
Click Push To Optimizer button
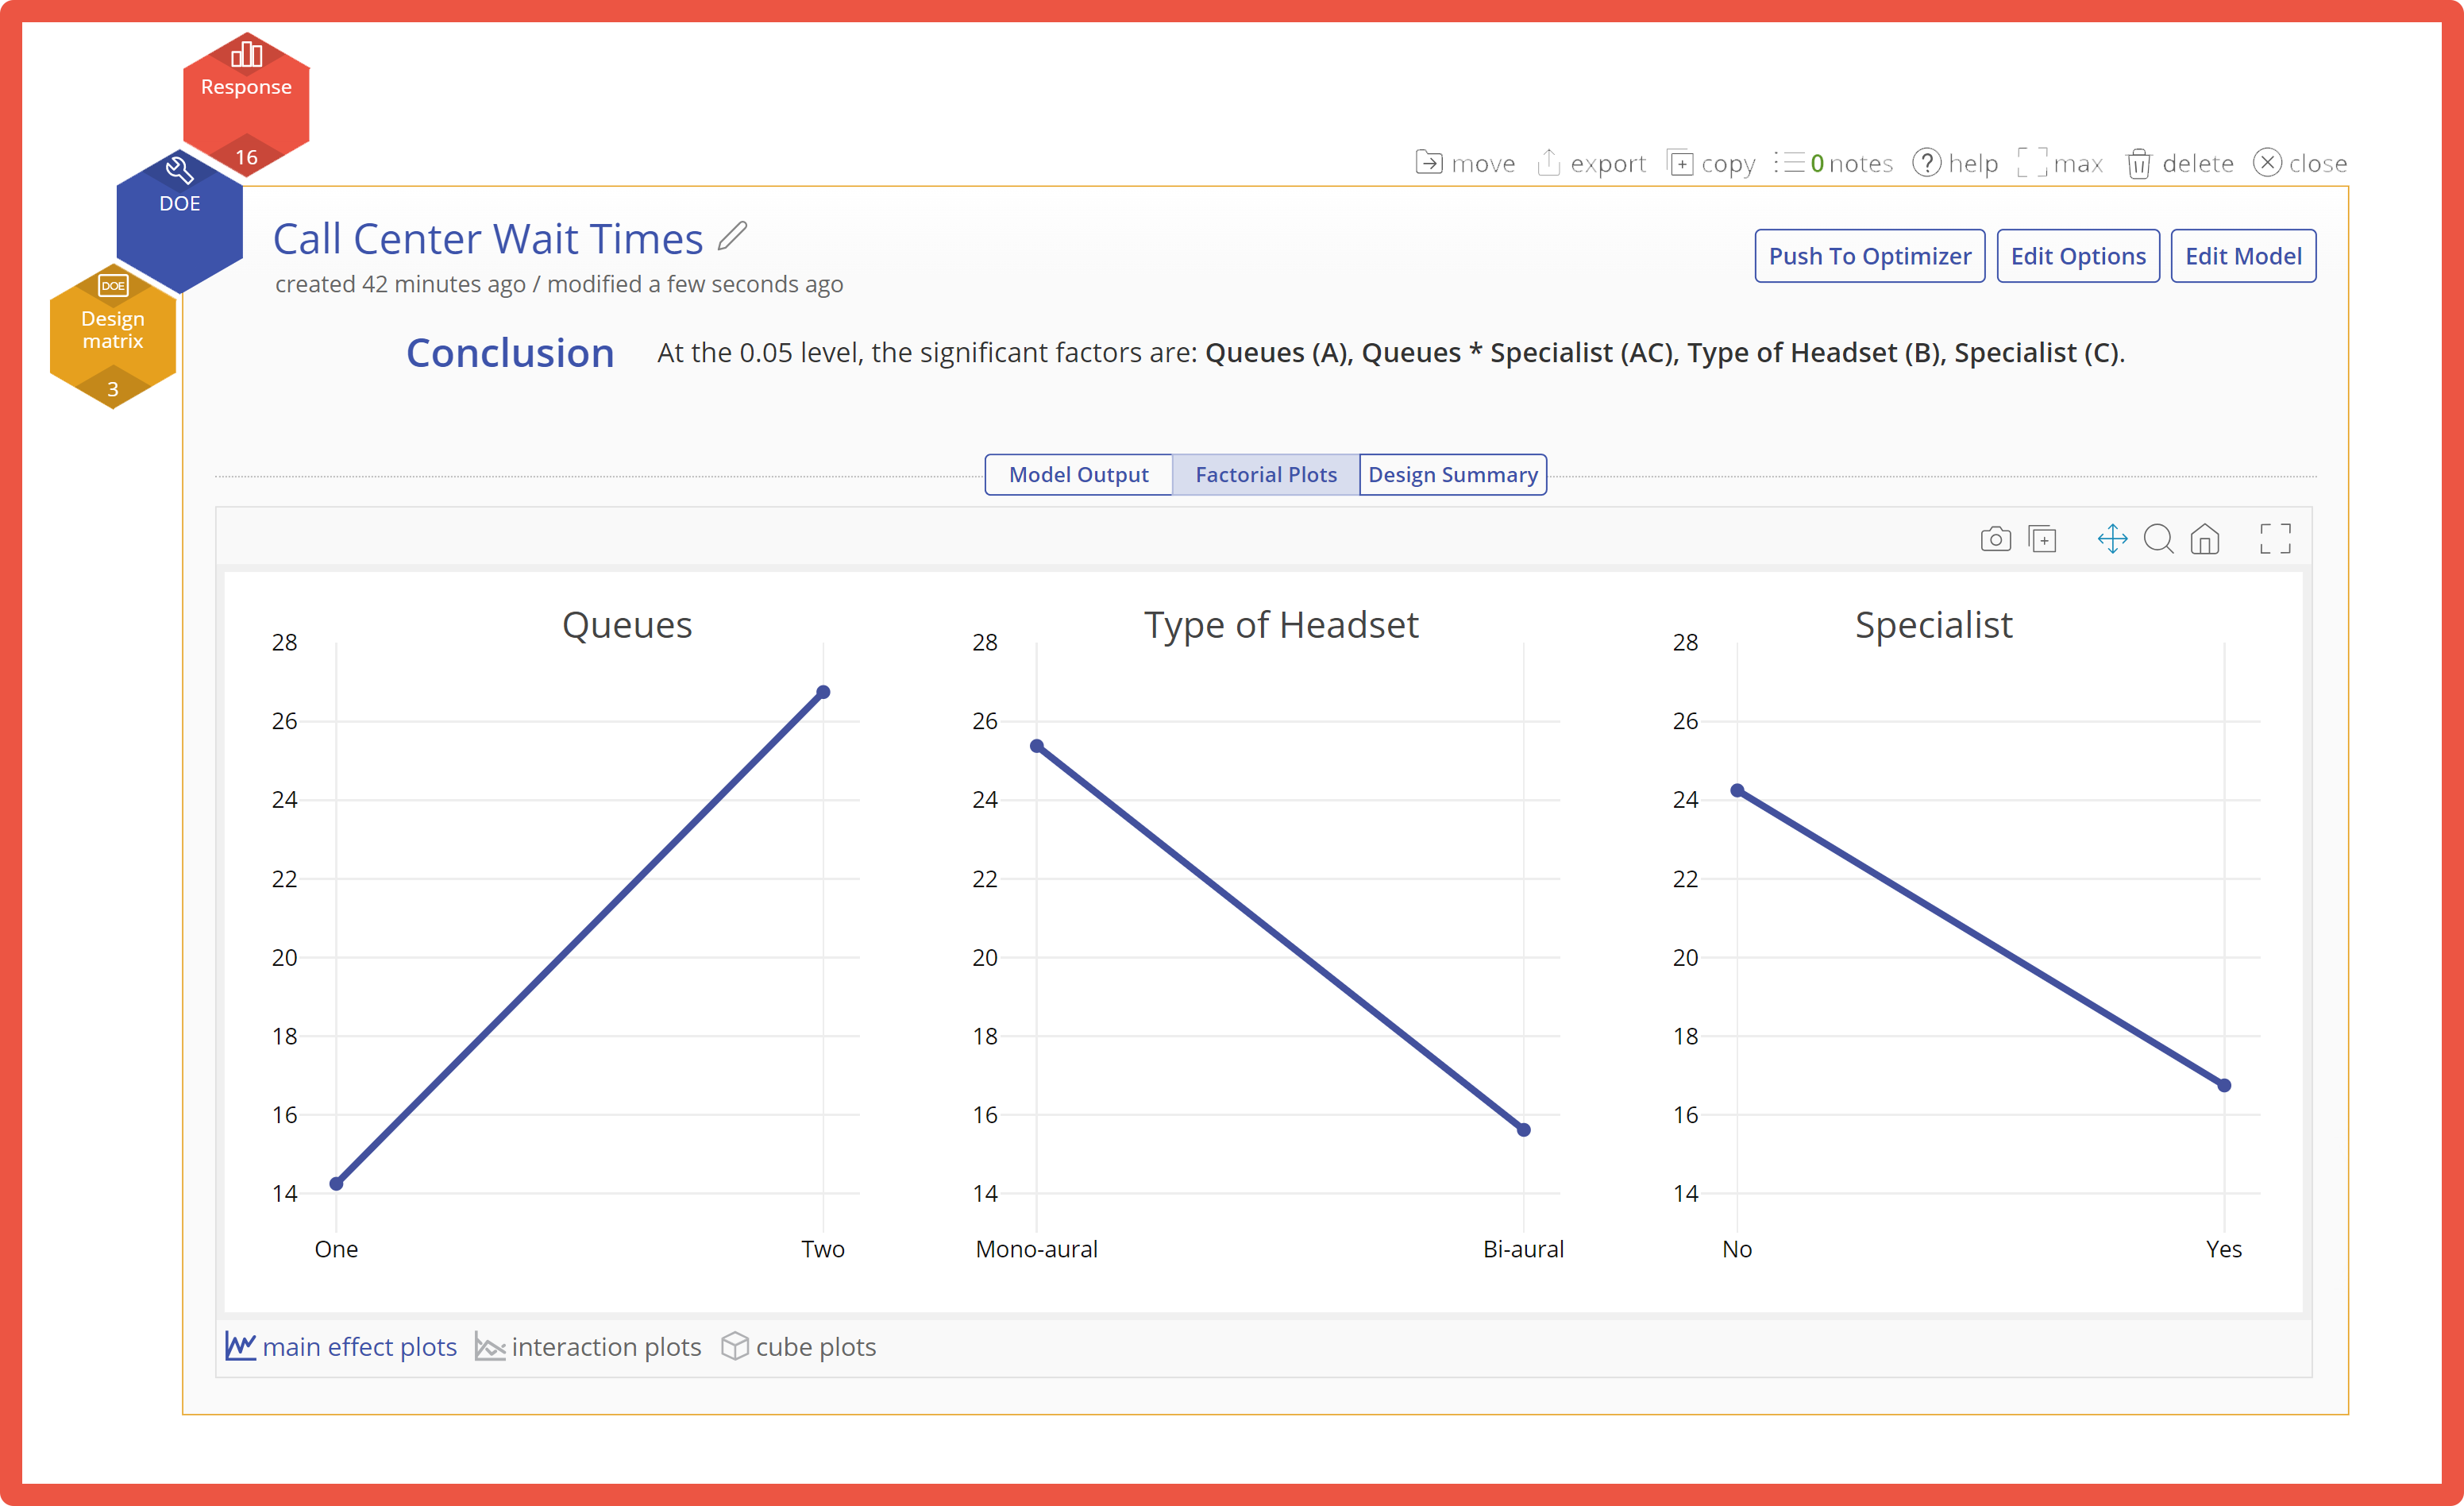[x=1869, y=257]
